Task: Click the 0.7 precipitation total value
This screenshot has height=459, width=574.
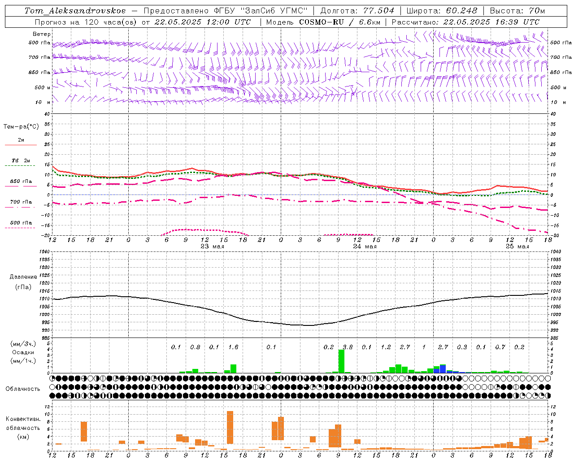Action: [x=500, y=347]
